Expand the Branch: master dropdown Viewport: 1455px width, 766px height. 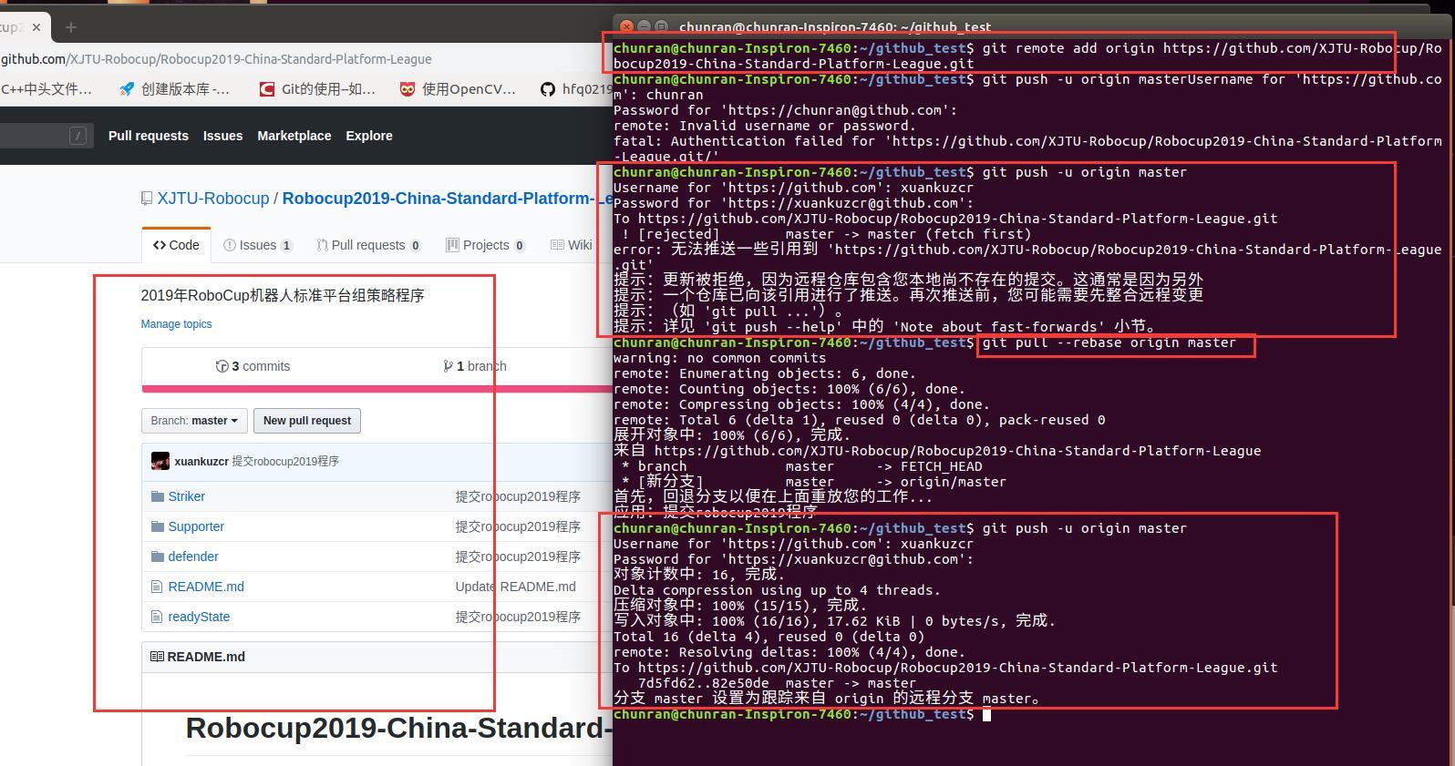coord(194,421)
